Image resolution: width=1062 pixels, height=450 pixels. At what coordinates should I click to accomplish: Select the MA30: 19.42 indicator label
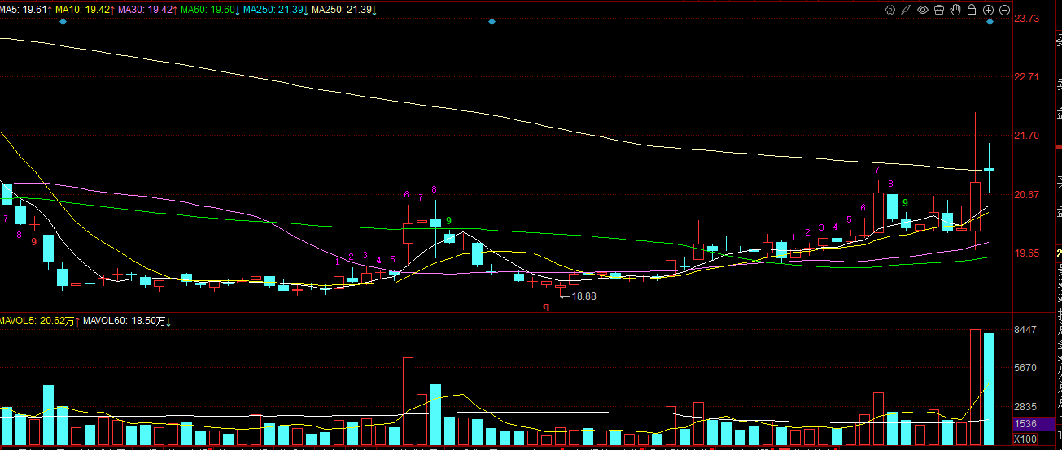[146, 10]
